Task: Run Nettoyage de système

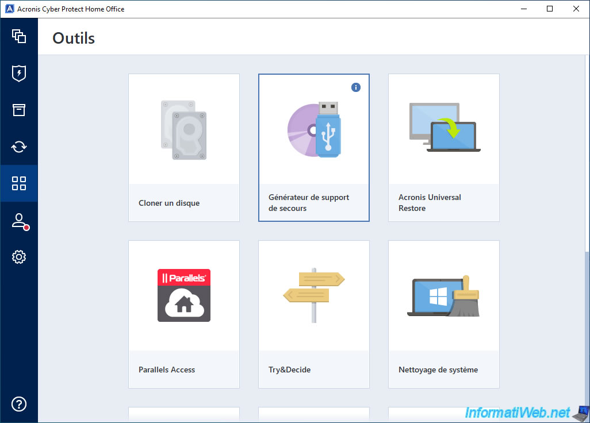Action: coord(443,314)
